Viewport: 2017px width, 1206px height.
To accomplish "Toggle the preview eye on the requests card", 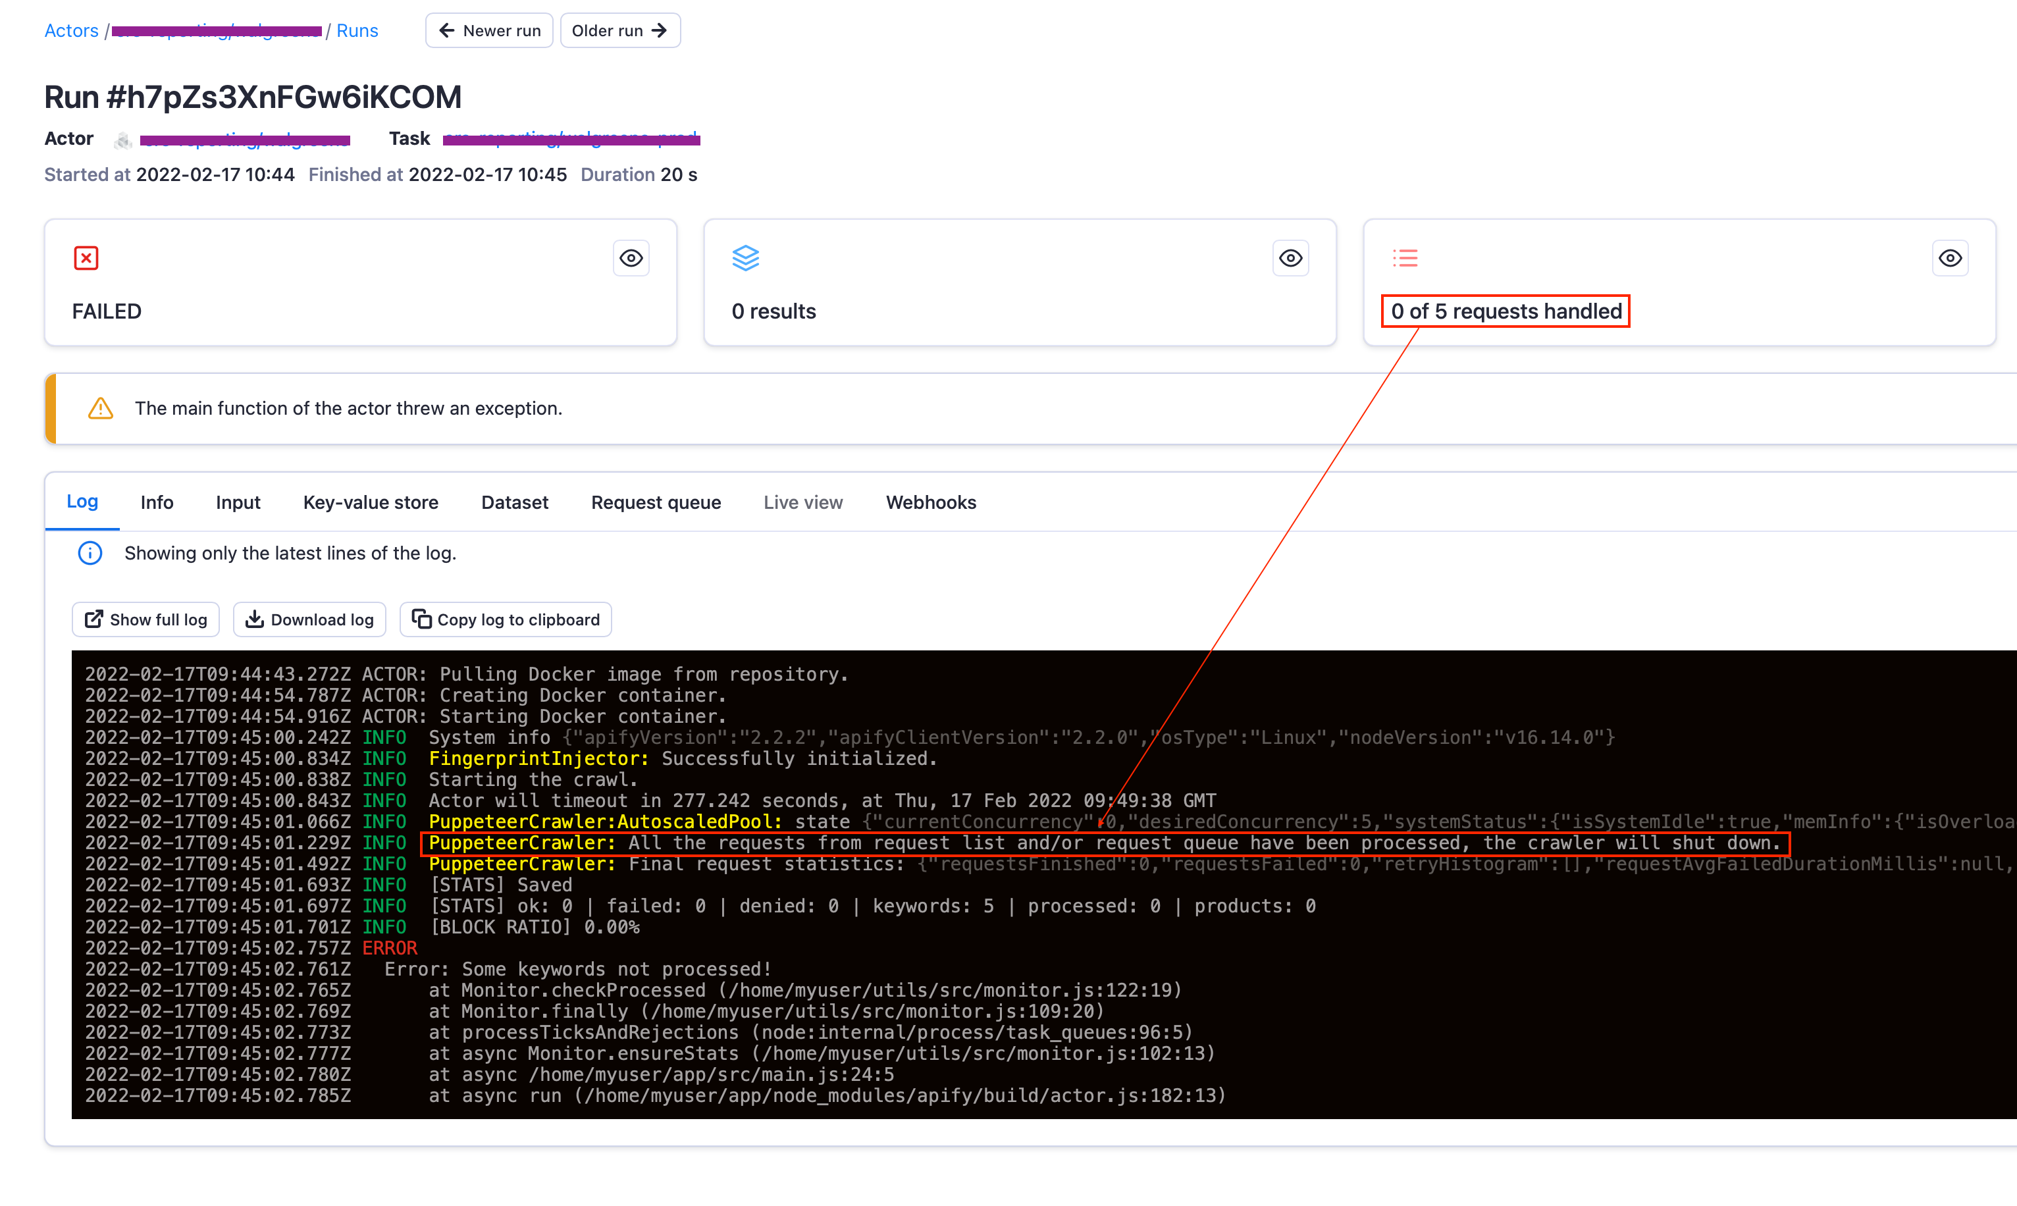I will coord(1951,257).
